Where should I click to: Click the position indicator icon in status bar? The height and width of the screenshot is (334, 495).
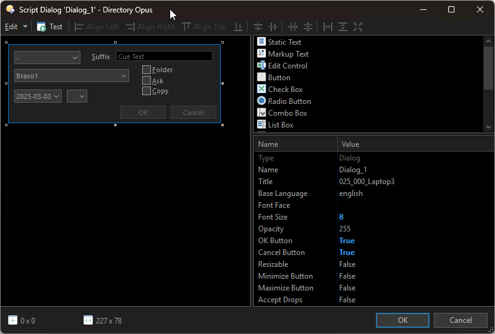point(12,320)
